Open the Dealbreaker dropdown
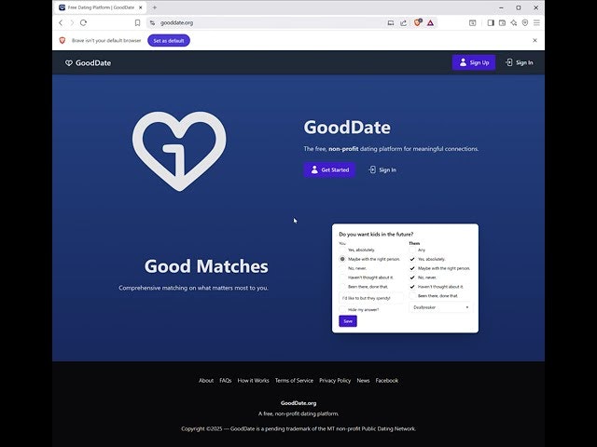 [x=440, y=307]
